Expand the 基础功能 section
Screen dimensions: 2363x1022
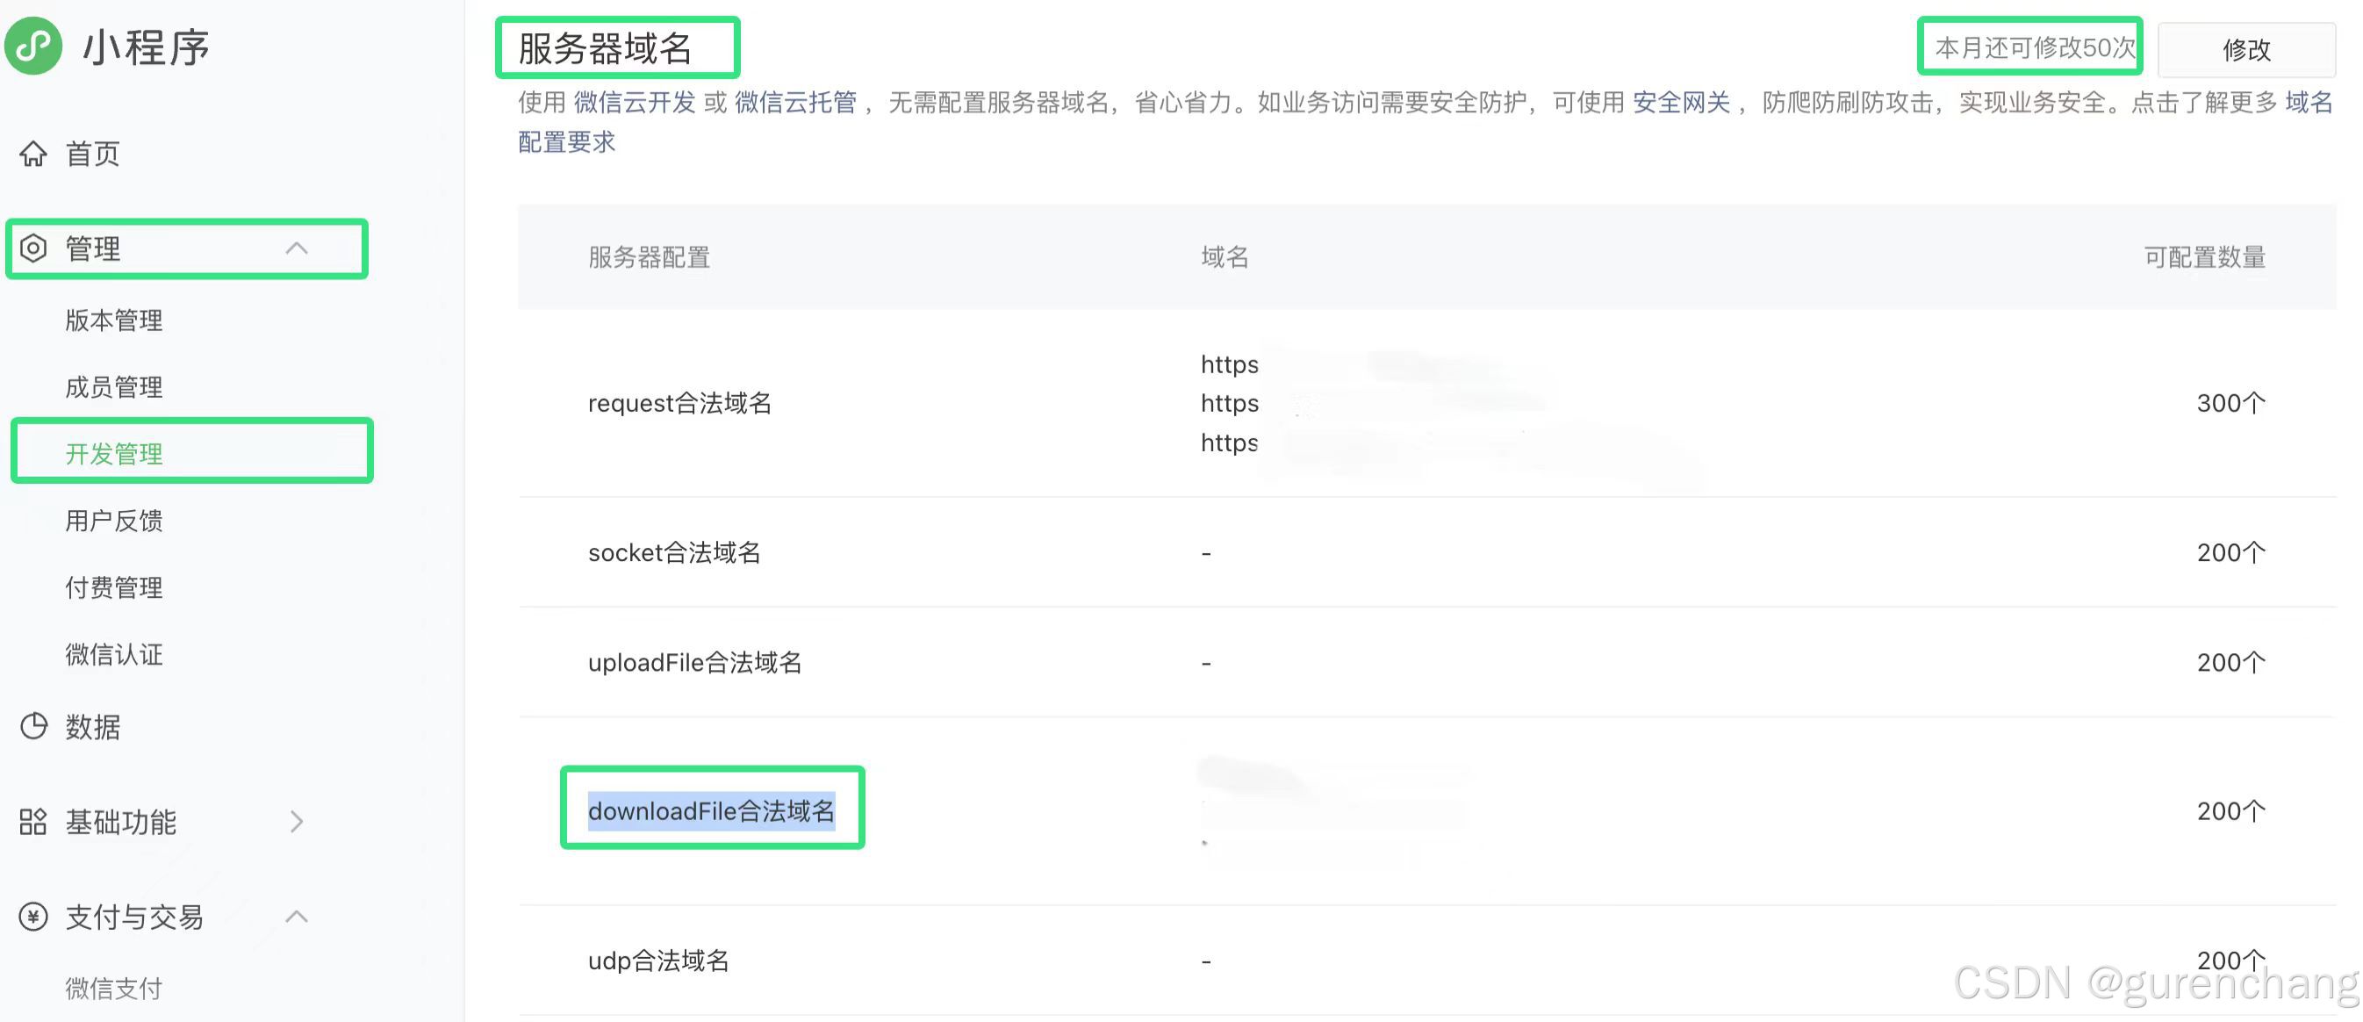297,822
